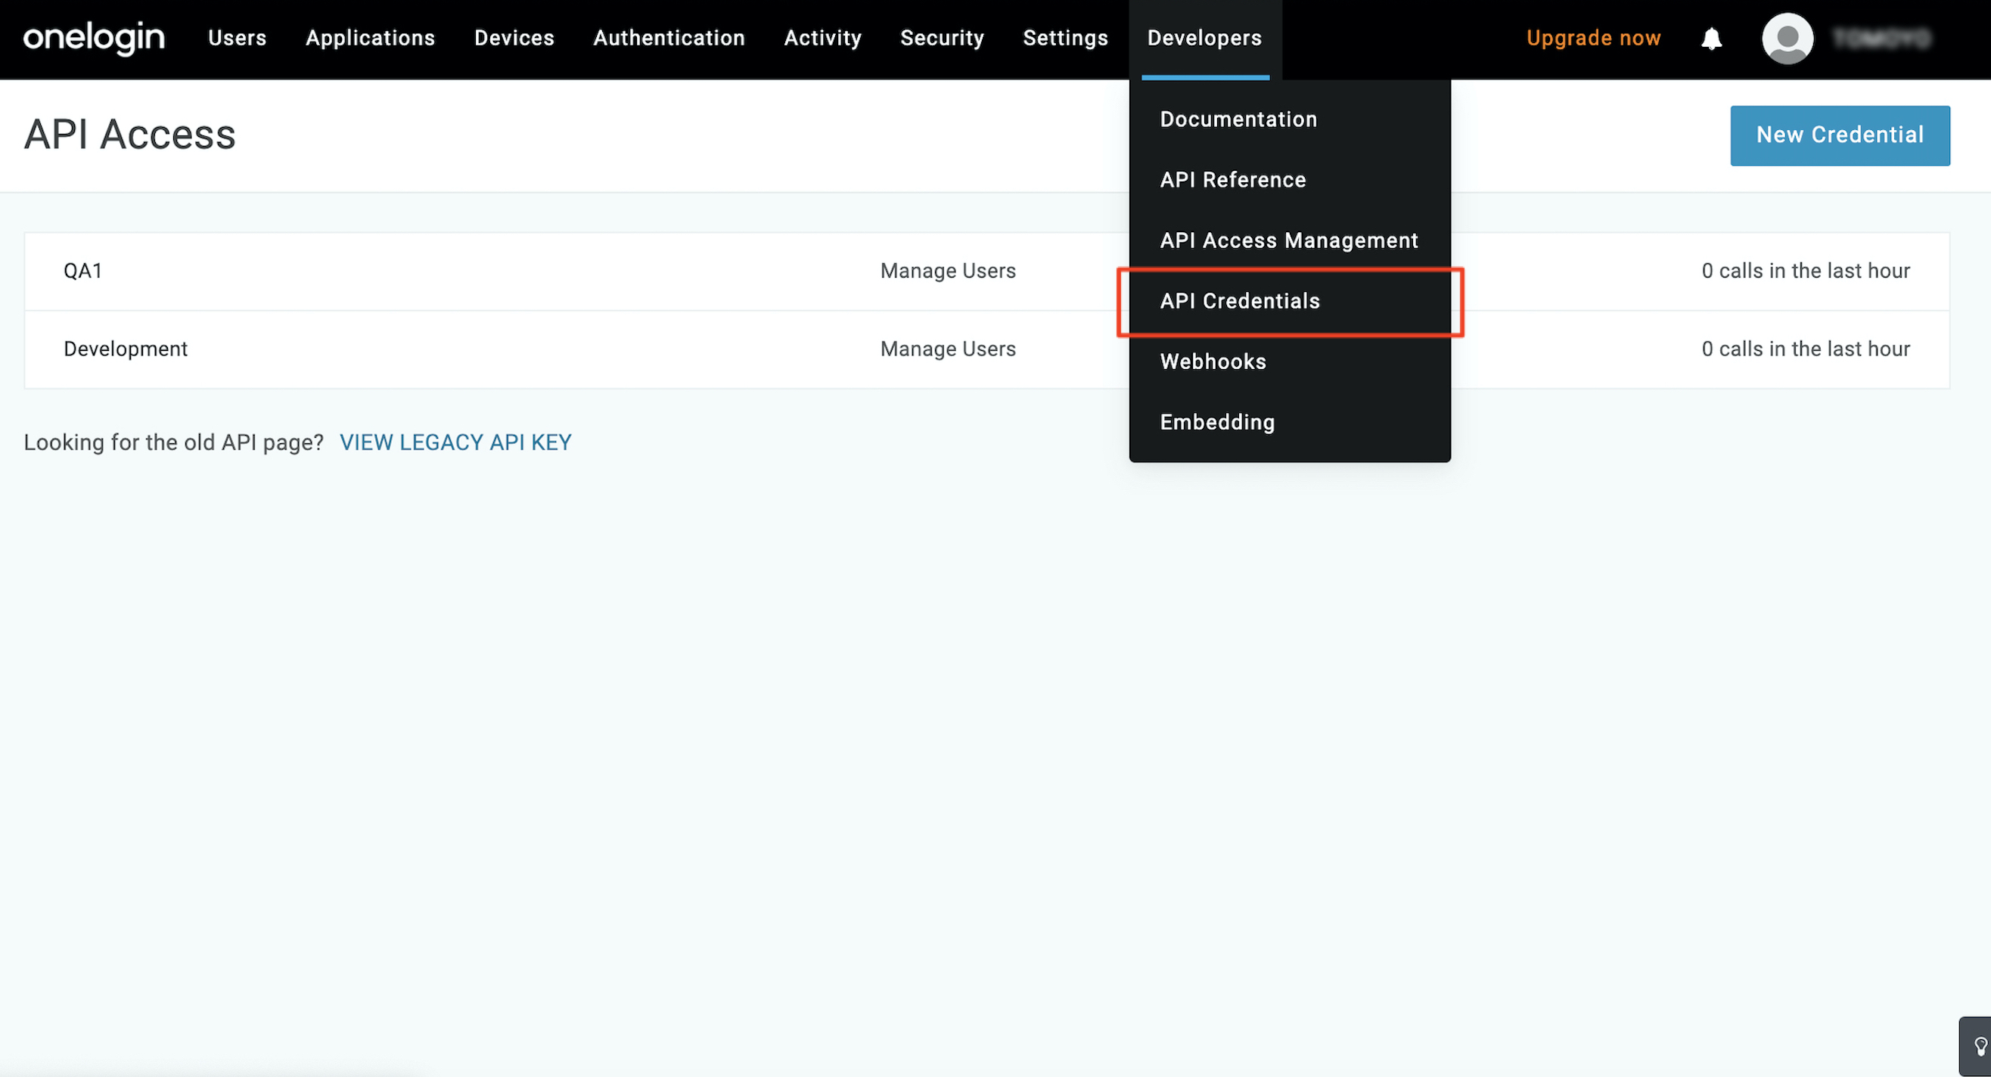
Task: Open Webhooks from Developers menu
Action: tap(1213, 362)
